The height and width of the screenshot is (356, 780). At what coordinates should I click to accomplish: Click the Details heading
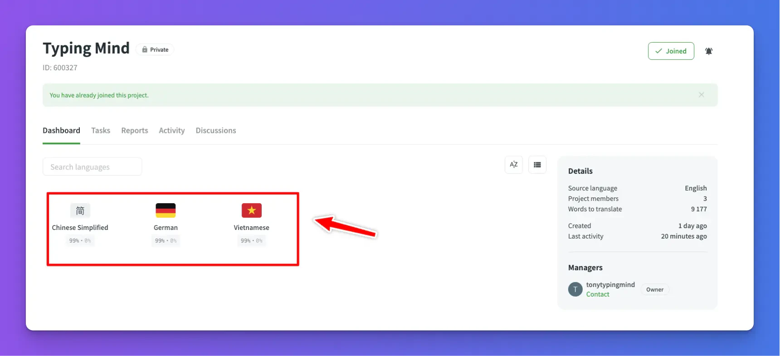pos(580,171)
